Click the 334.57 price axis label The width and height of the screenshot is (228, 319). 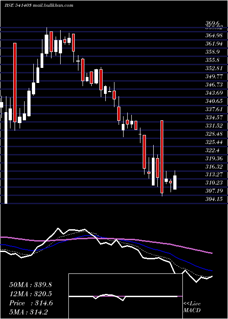214,118
